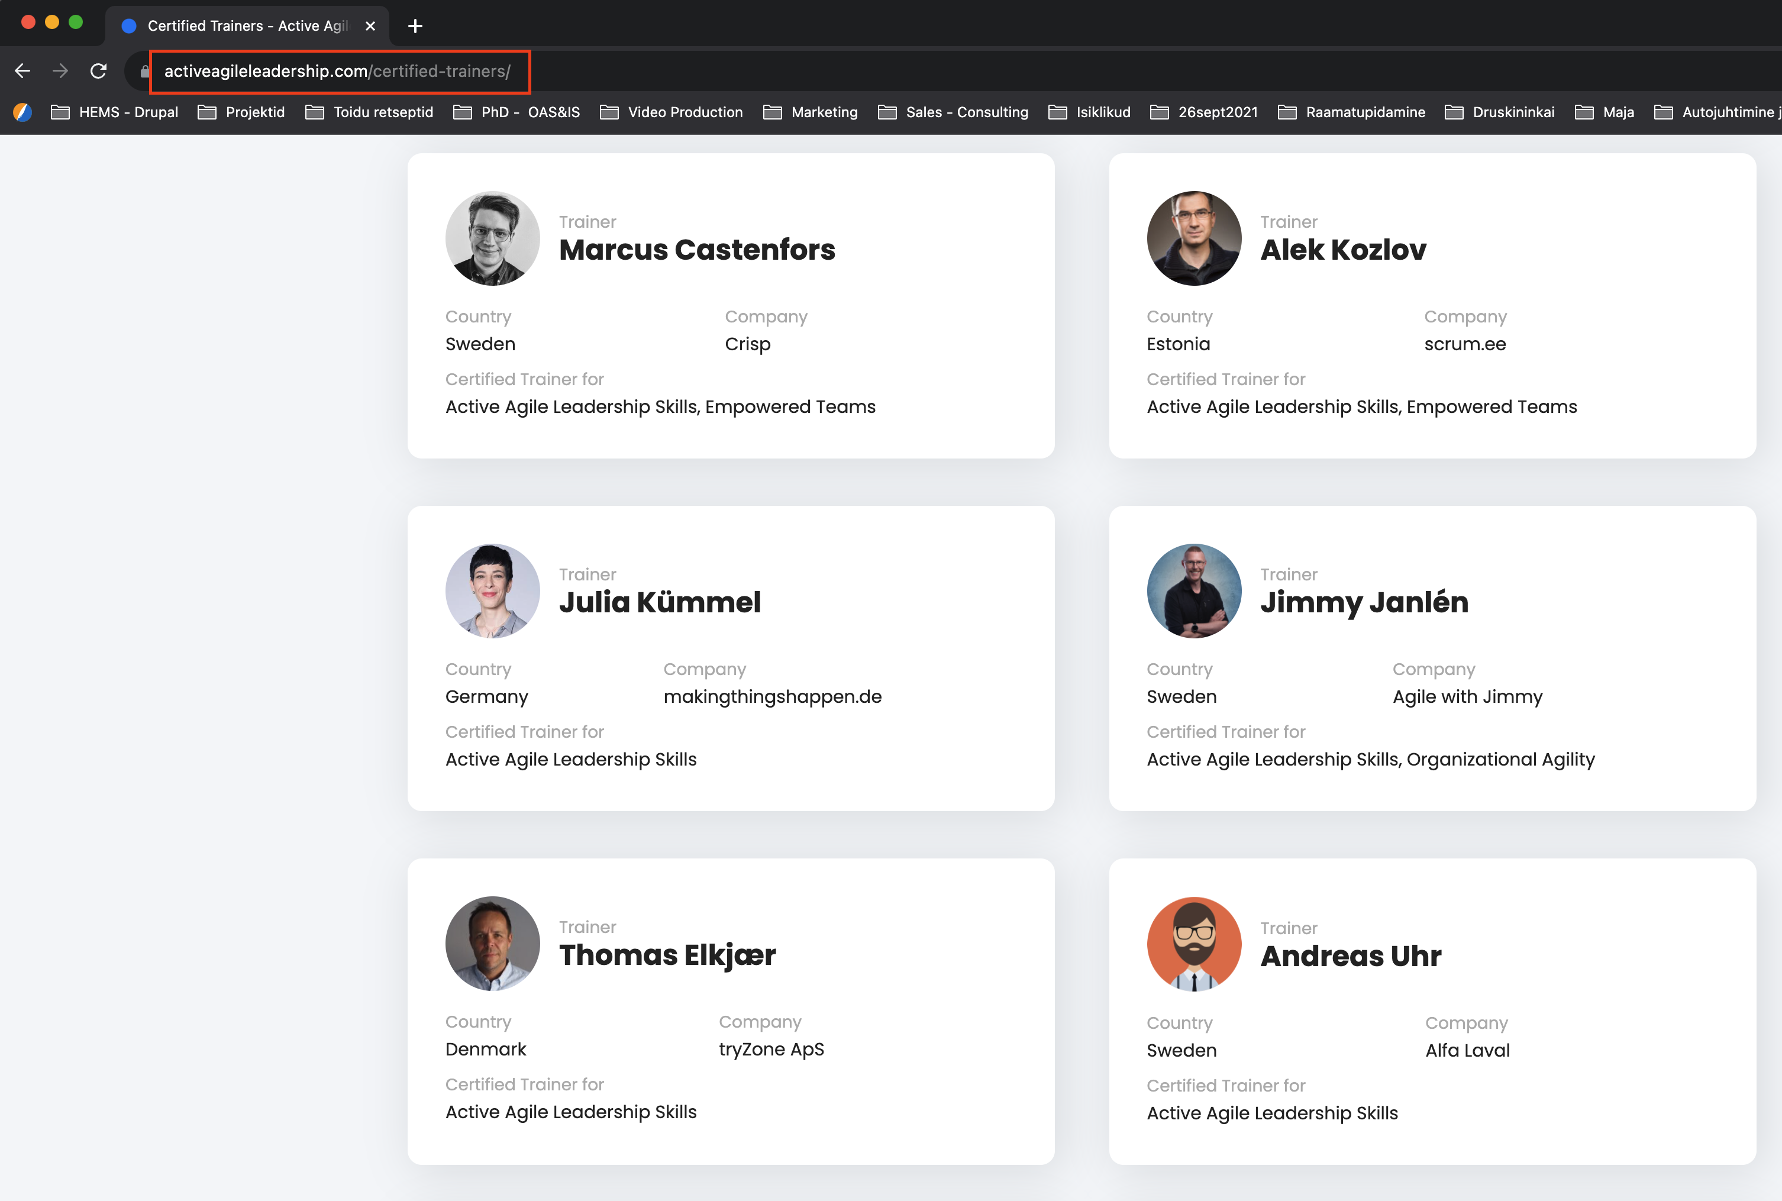
Task: Click the site lock icon
Action: 145,71
